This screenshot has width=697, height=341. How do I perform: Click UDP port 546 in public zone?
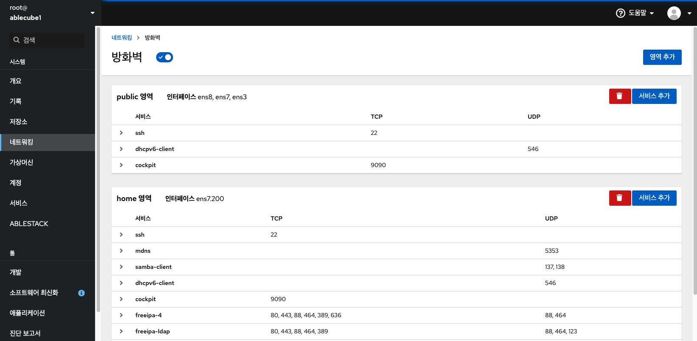coord(533,149)
